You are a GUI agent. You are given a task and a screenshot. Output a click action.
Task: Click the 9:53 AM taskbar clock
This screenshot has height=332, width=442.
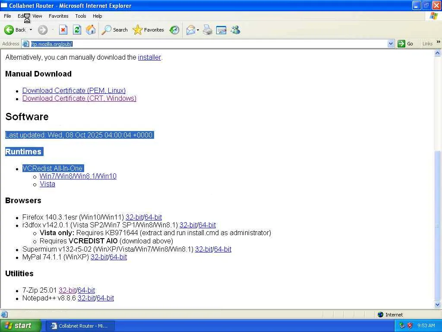(x=426, y=326)
